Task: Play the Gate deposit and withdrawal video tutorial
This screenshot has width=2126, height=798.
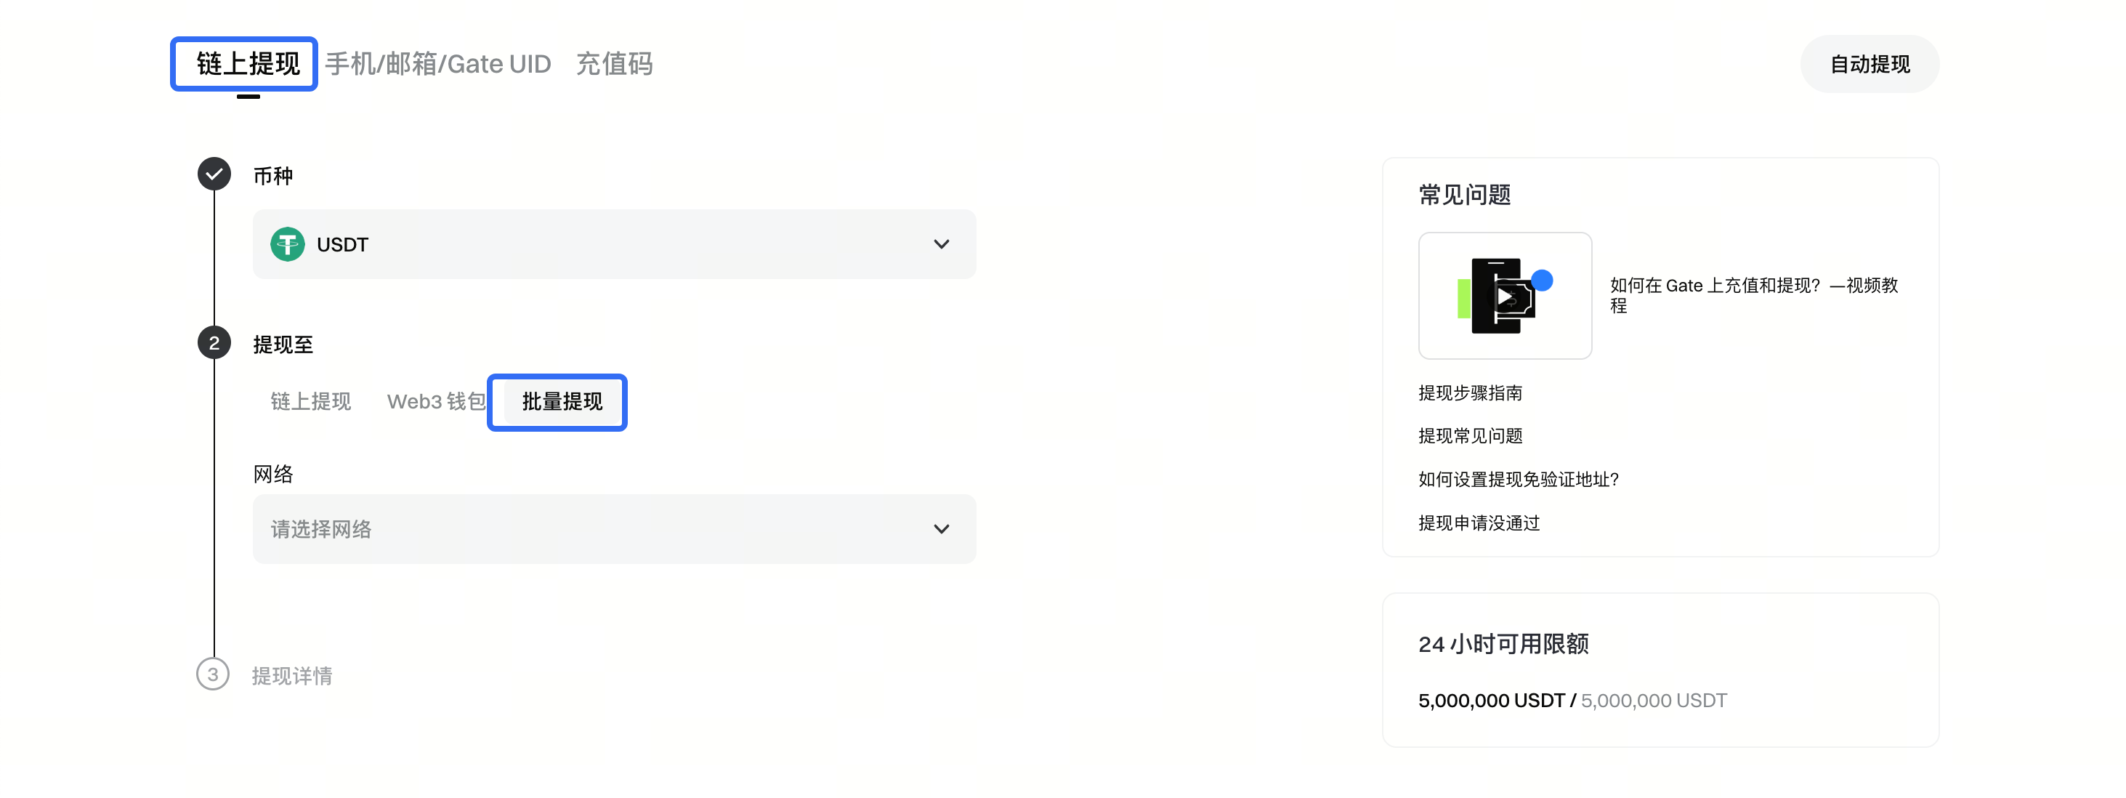Action: 1505,297
